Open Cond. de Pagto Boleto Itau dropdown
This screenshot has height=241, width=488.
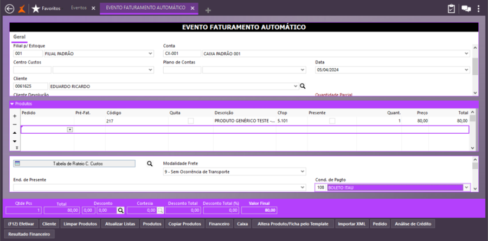click(x=466, y=187)
